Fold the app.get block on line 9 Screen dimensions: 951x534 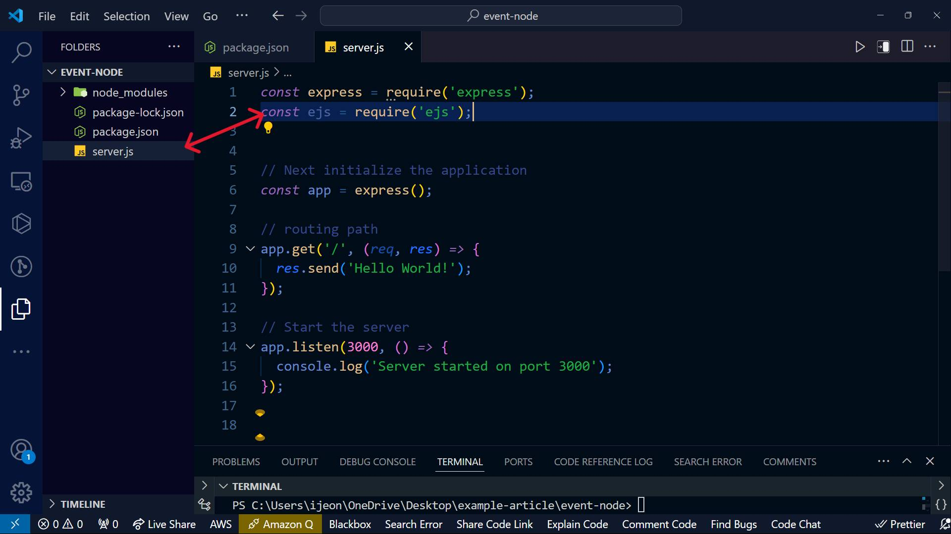pyautogui.click(x=250, y=249)
